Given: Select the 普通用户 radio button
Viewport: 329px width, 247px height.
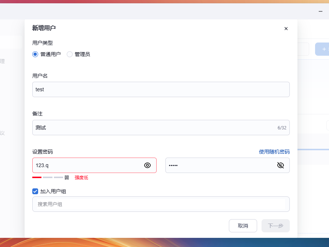Looking at the screenshot, I should pyautogui.click(x=35, y=54).
